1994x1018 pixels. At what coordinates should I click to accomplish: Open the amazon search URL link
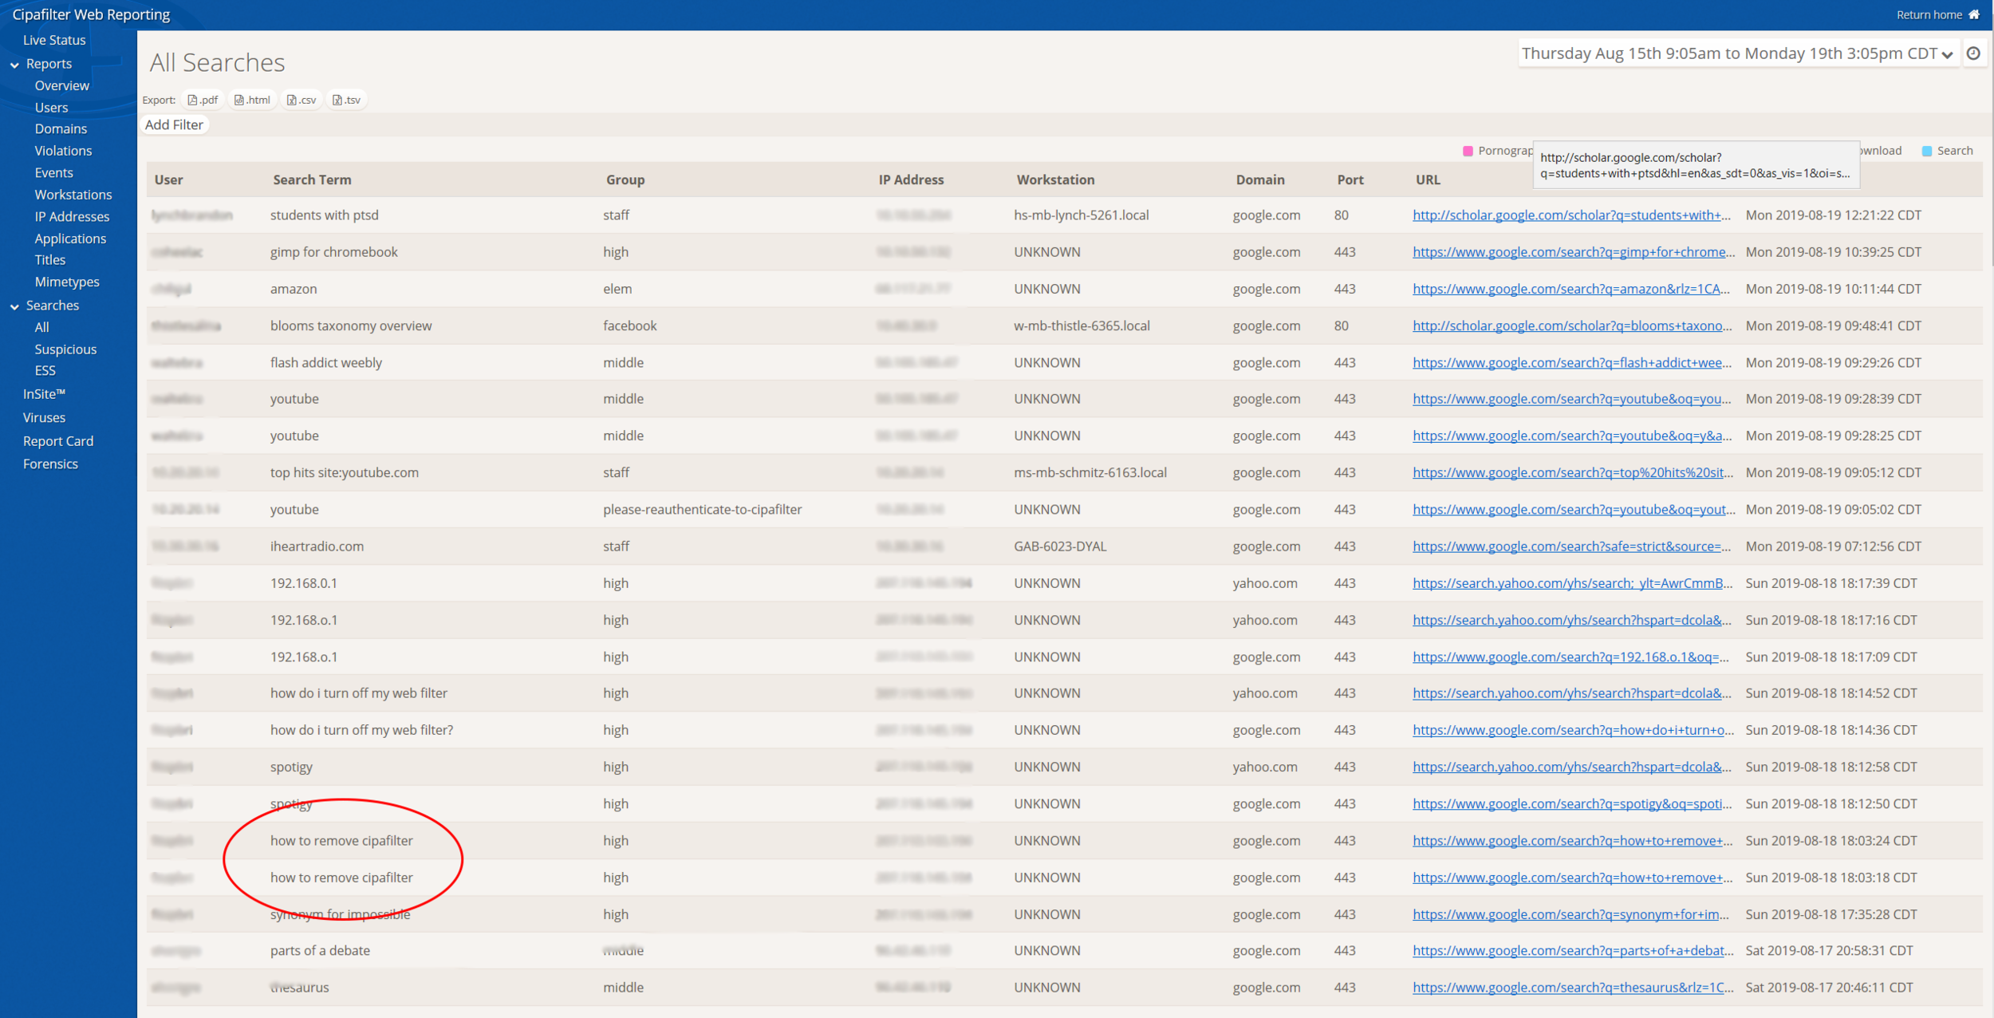[1571, 288]
